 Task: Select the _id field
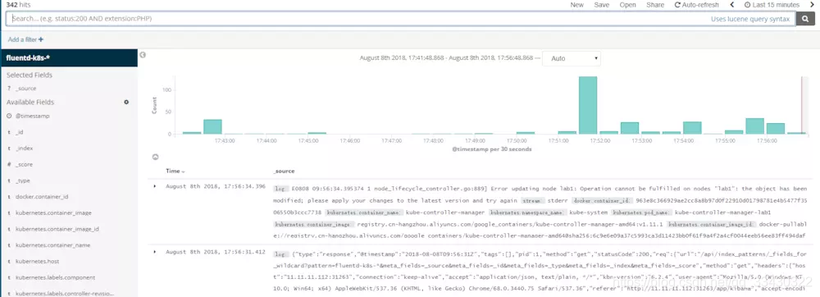[x=19, y=132]
